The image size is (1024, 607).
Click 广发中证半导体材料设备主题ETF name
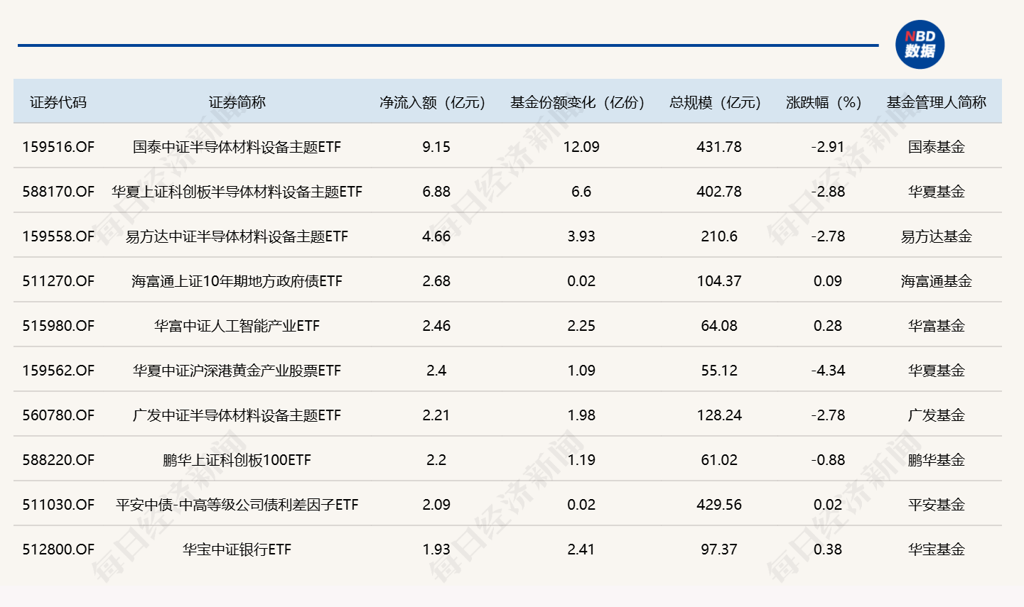[237, 415]
